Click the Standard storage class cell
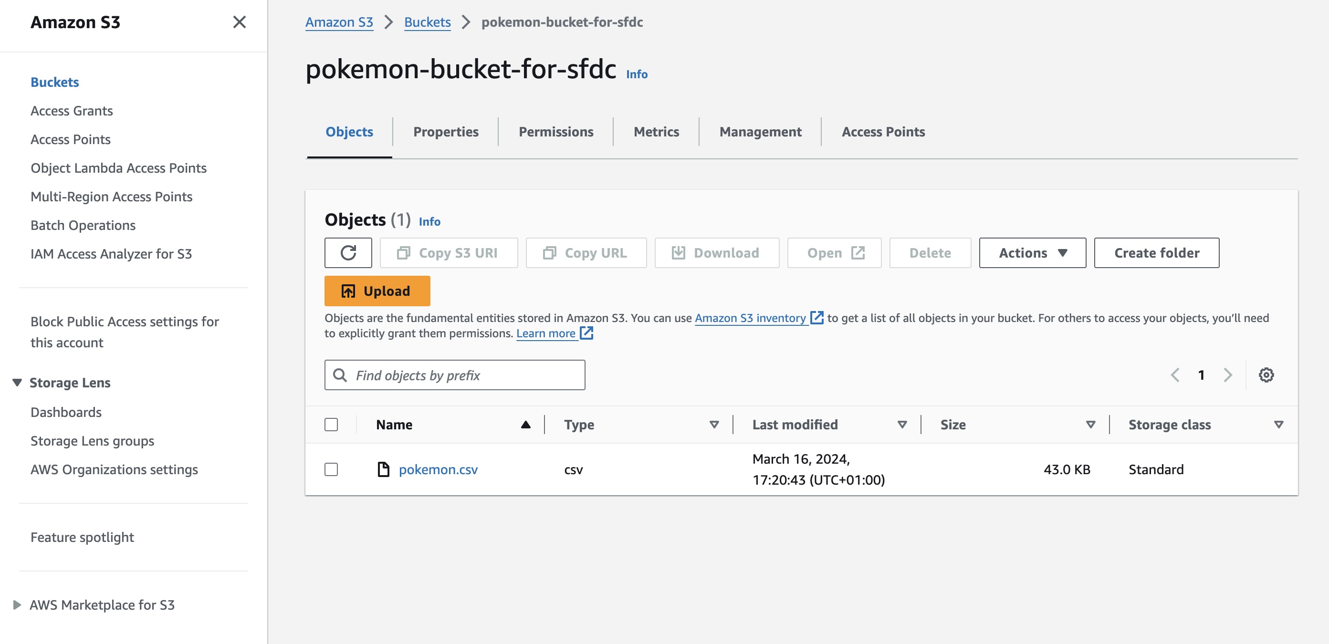 click(1156, 469)
